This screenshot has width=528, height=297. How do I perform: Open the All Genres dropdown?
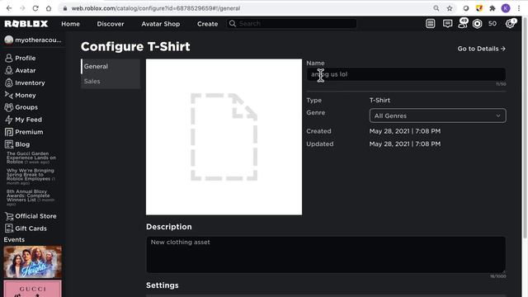coord(437,115)
